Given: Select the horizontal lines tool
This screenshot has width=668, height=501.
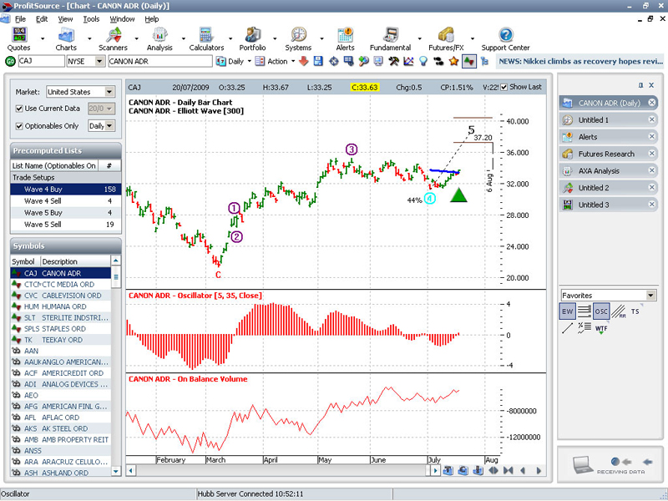Looking at the screenshot, I should [x=584, y=311].
